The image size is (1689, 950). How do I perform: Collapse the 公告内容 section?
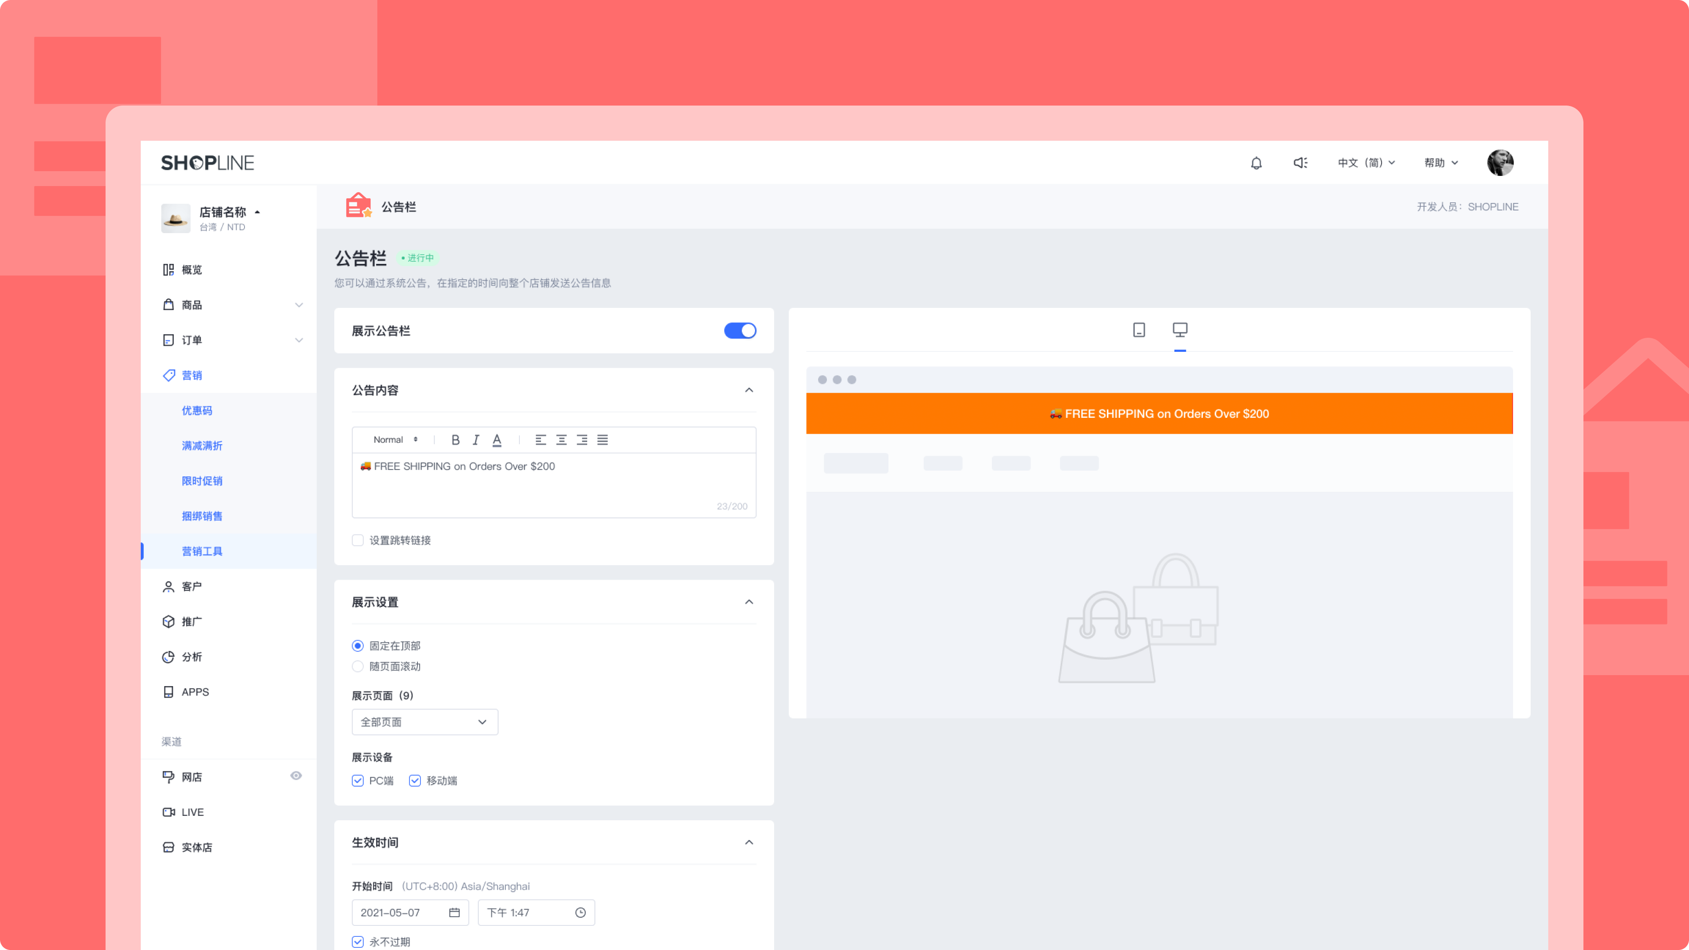pos(749,390)
